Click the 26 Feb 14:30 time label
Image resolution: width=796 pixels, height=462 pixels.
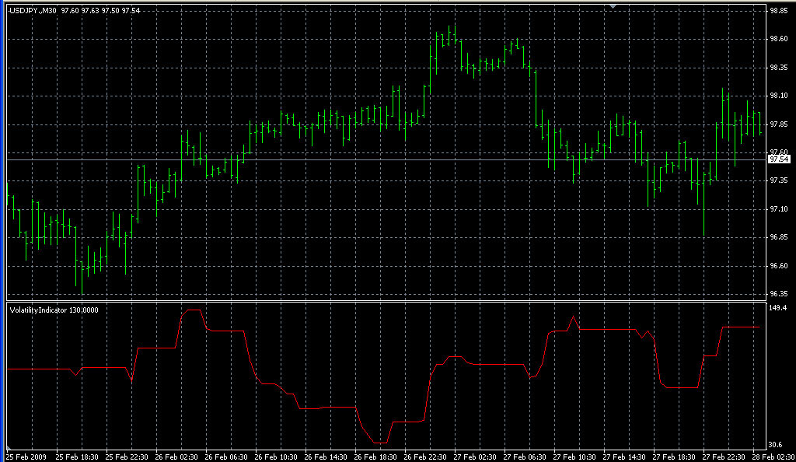(326, 457)
